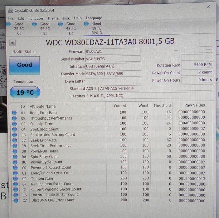Click the Interface field USB (Serial ATA)

(x=113, y=66)
